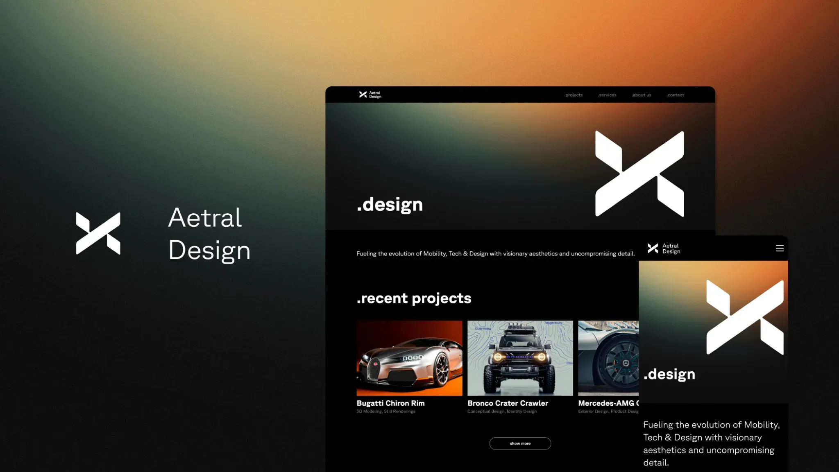Click the large X logo in desktop hero
This screenshot has height=472, width=839.
[x=639, y=174]
